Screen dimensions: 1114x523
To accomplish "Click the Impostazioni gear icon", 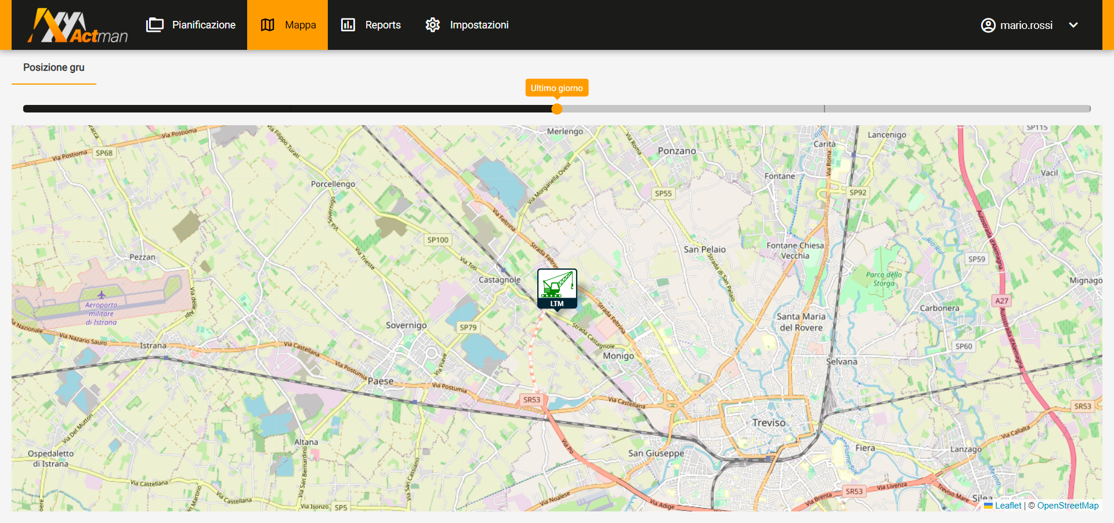I will 433,25.
